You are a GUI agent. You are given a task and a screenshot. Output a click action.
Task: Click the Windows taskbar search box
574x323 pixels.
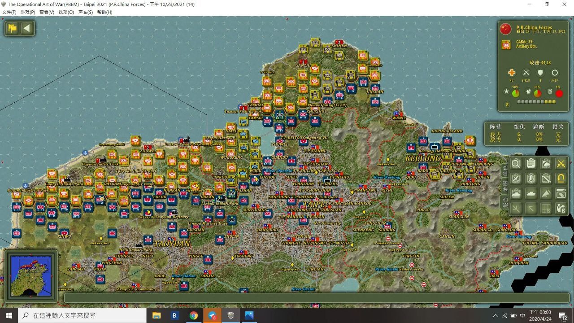coord(83,315)
